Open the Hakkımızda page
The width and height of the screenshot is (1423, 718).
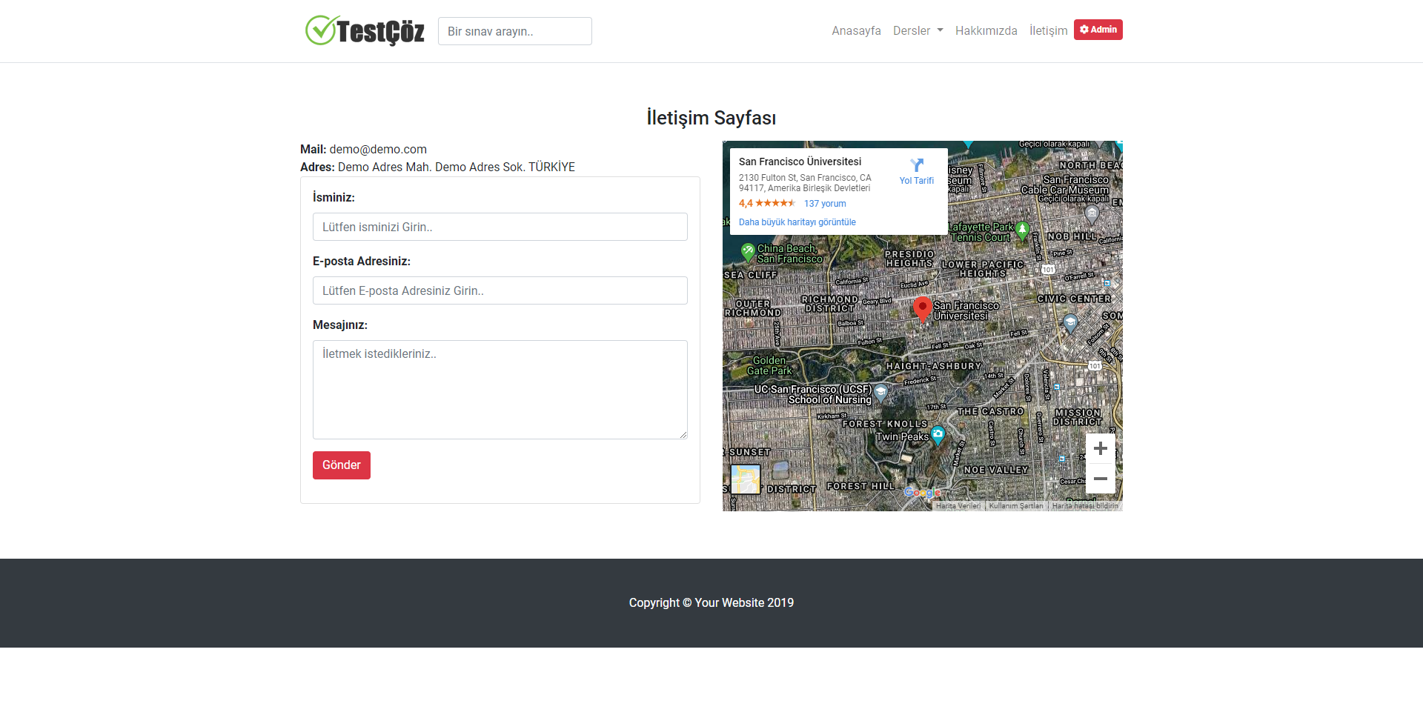(986, 30)
